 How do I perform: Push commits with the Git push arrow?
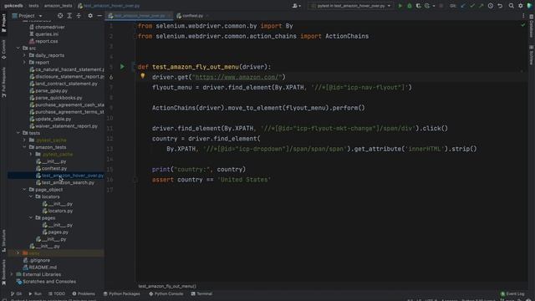[x=481, y=6]
